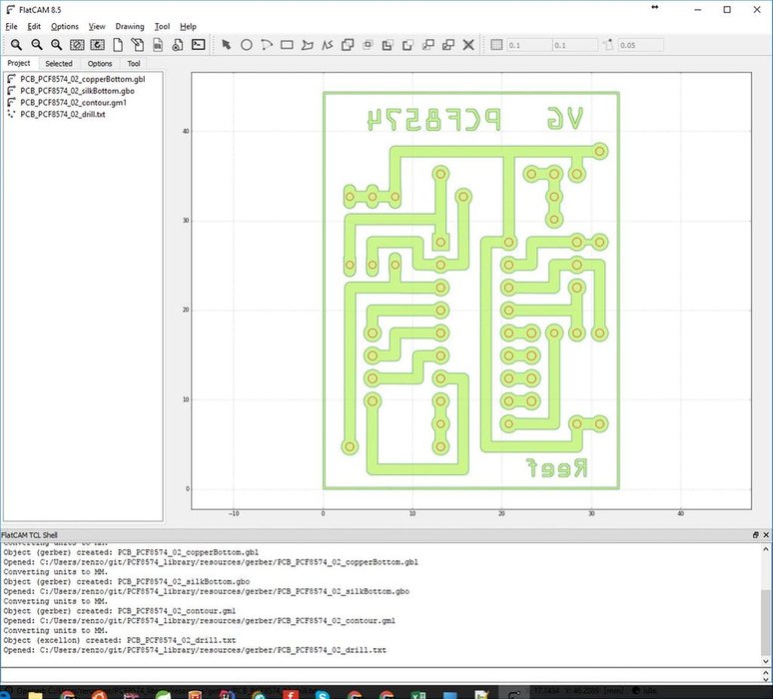Click the grid X spacing field
The image size is (773, 699).
click(529, 45)
